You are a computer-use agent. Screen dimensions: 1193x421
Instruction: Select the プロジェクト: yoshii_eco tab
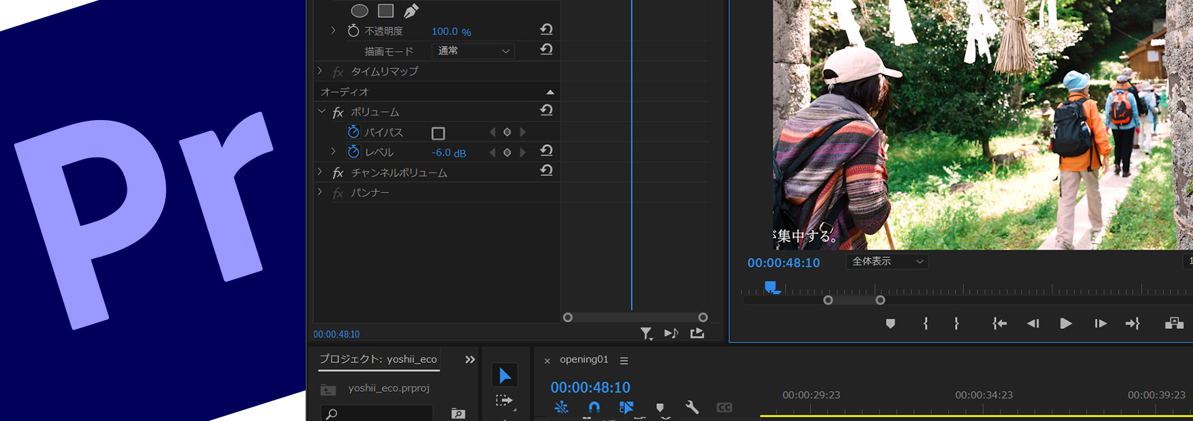379,360
